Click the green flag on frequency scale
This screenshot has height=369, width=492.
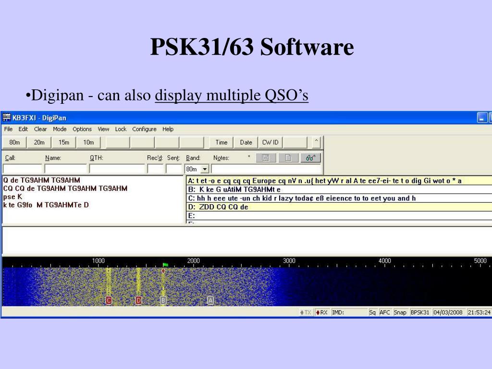coord(165,265)
